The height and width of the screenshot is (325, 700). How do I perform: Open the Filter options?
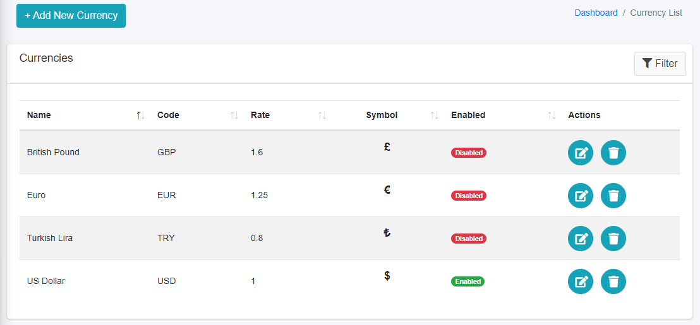(660, 63)
